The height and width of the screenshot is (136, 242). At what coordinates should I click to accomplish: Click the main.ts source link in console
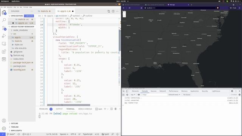coord(233,103)
